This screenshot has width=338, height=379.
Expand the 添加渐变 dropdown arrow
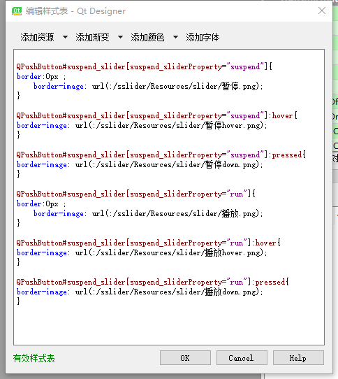(x=120, y=37)
